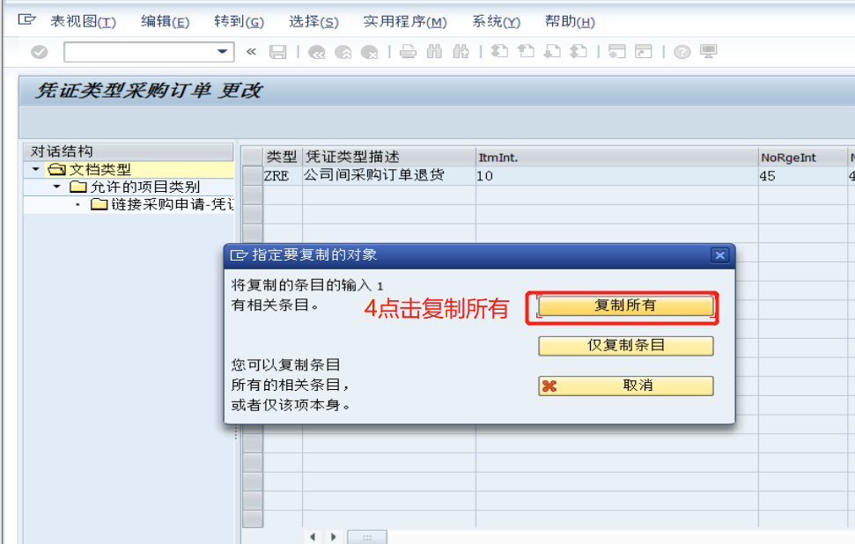Click the Back icon in the toolbar
The width and height of the screenshot is (855, 544).
pyautogui.click(x=317, y=51)
